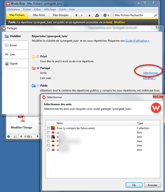Open the Editer menu
This screenshot has width=165, height=192.
click(38, 9)
